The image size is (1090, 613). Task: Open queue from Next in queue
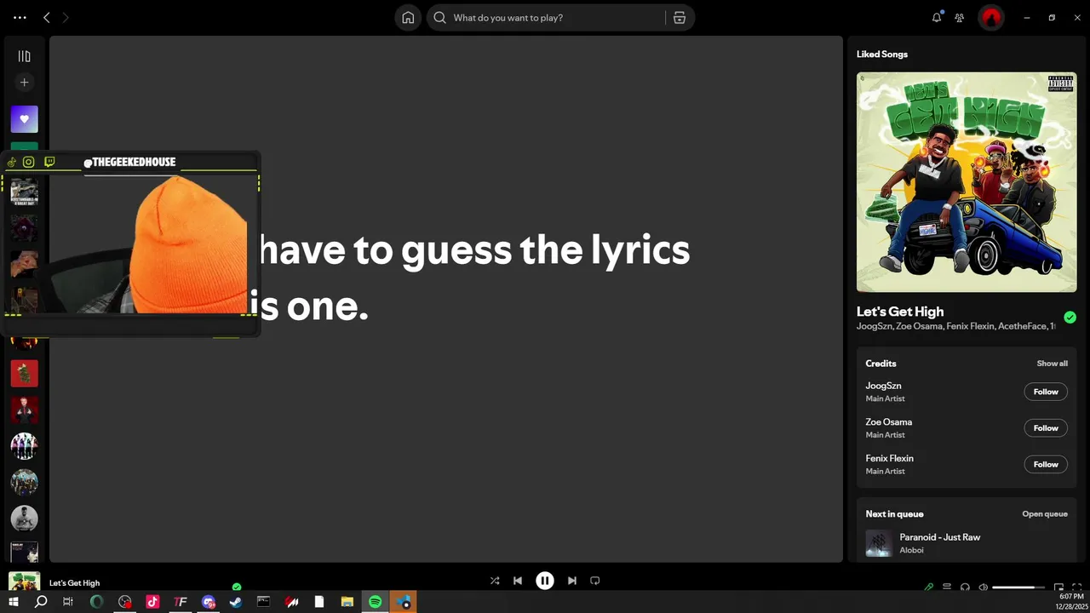pyautogui.click(x=1045, y=514)
